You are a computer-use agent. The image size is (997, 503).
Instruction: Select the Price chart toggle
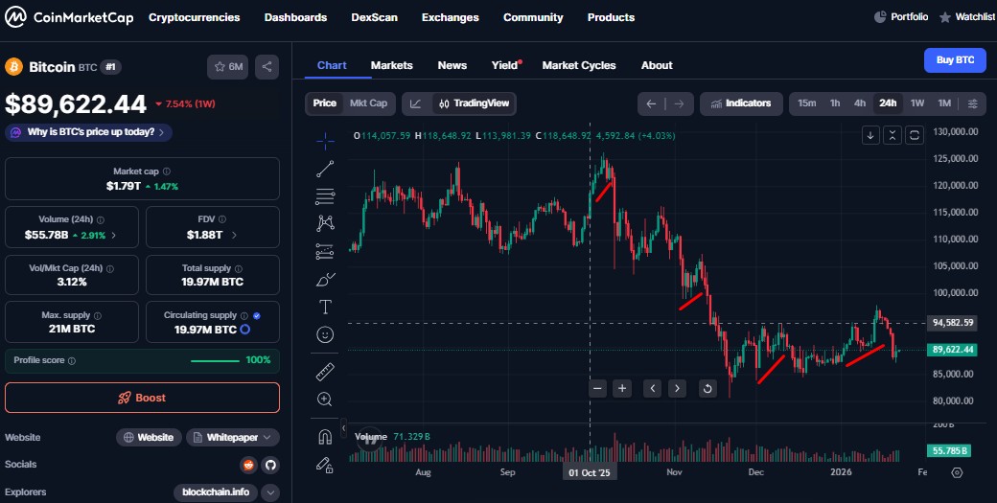(324, 103)
